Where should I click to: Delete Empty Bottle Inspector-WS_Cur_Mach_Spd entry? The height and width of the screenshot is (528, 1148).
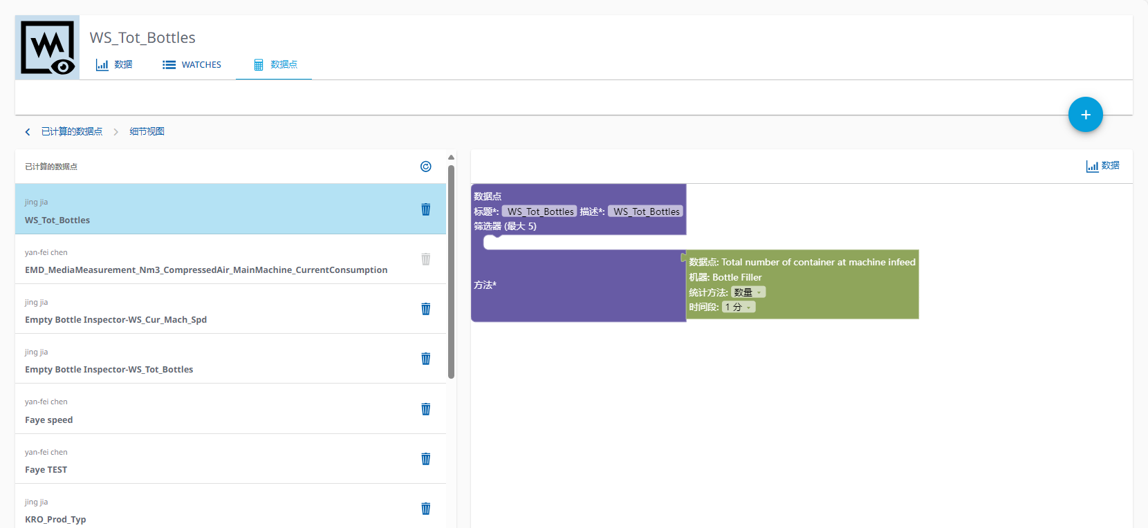pyautogui.click(x=426, y=309)
